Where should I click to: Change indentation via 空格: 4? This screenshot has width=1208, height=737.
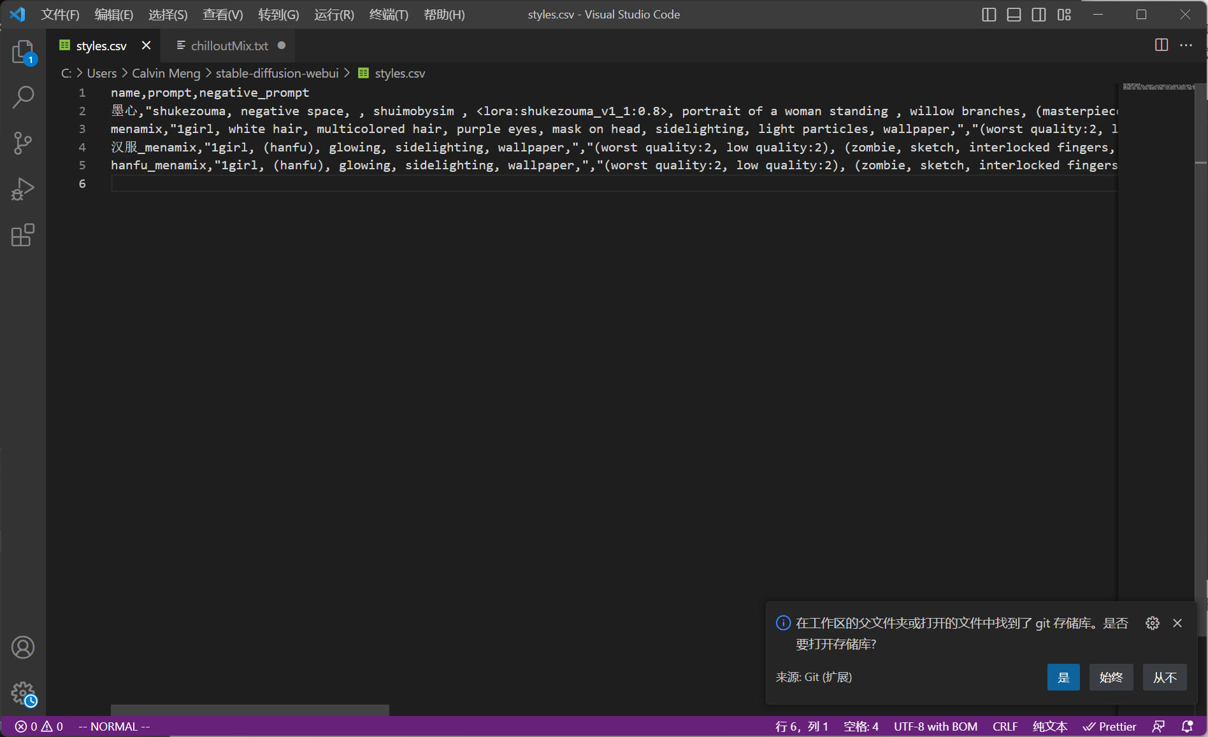click(x=861, y=727)
